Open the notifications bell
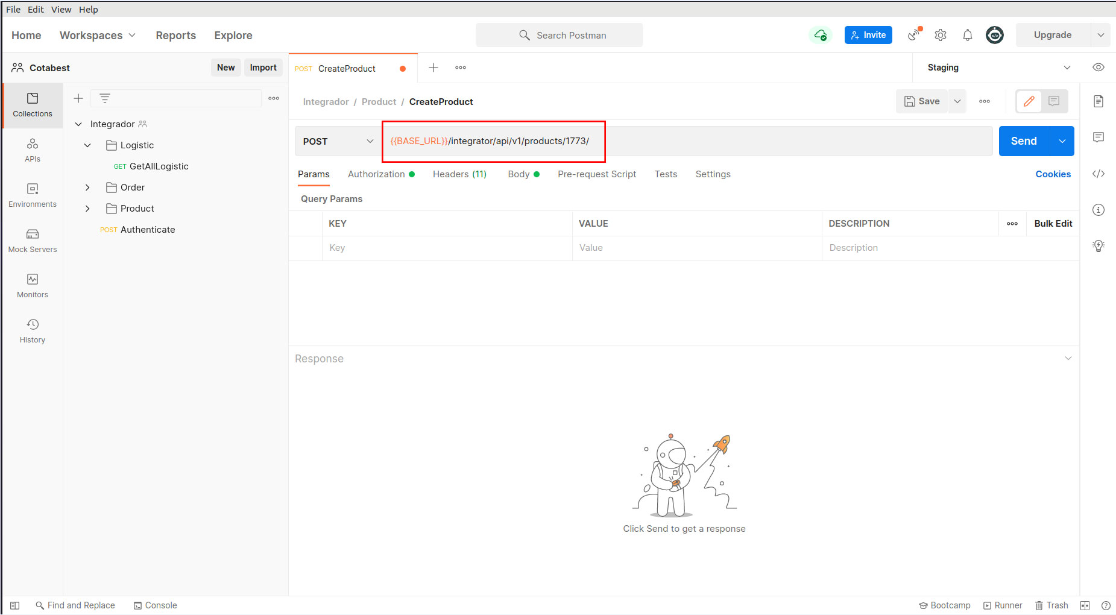The image size is (1116, 615). click(x=968, y=35)
